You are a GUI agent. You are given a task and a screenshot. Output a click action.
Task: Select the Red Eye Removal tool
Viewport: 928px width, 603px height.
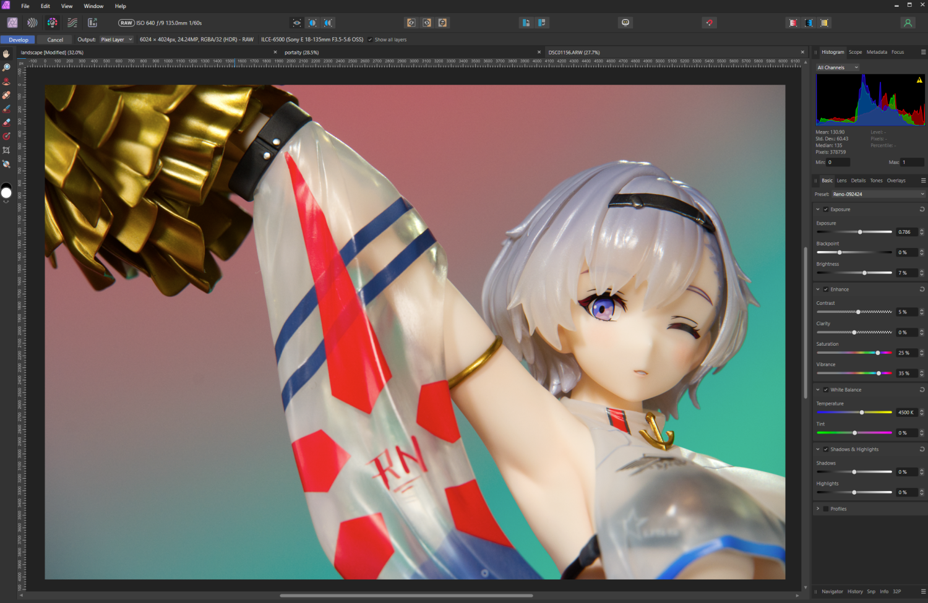coord(6,81)
